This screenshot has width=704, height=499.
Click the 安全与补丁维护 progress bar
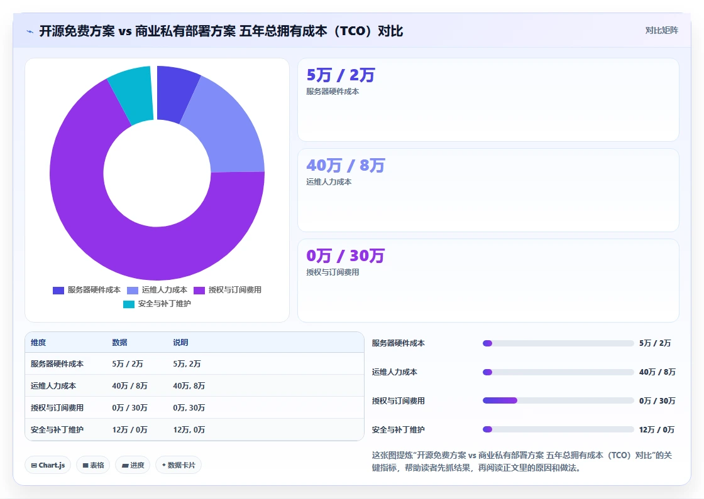coord(558,429)
